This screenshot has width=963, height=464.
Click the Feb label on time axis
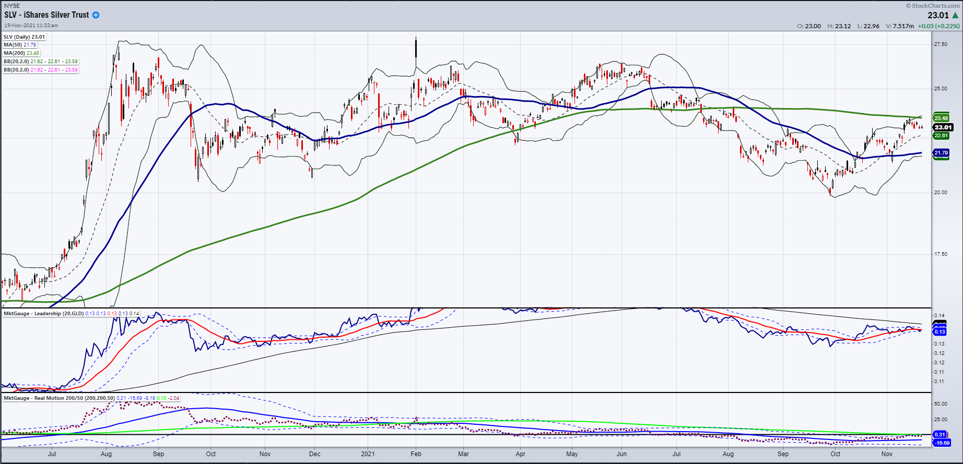(416, 454)
